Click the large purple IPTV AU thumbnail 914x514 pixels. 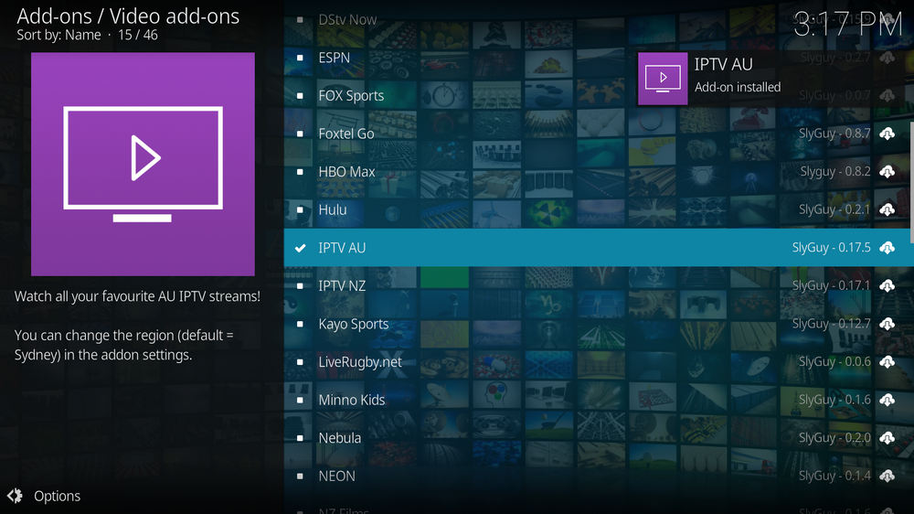coord(143,164)
